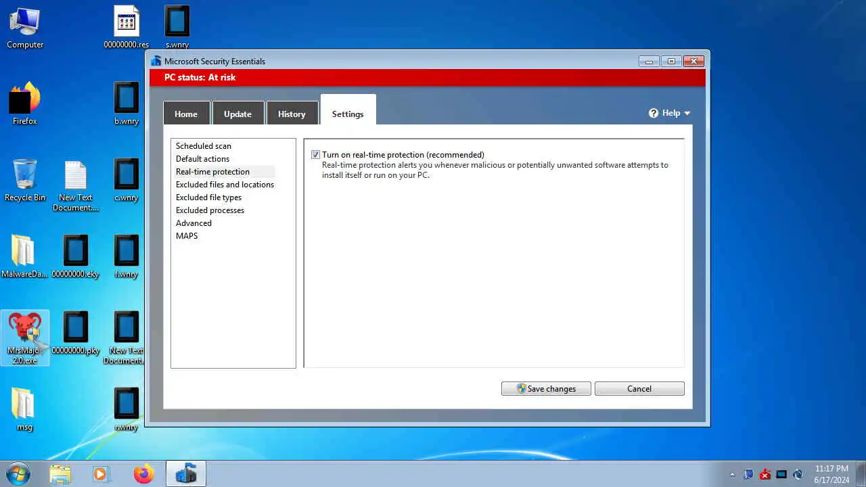Click the Show desktop strip
The width and height of the screenshot is (866, 487).
(861, 474)
